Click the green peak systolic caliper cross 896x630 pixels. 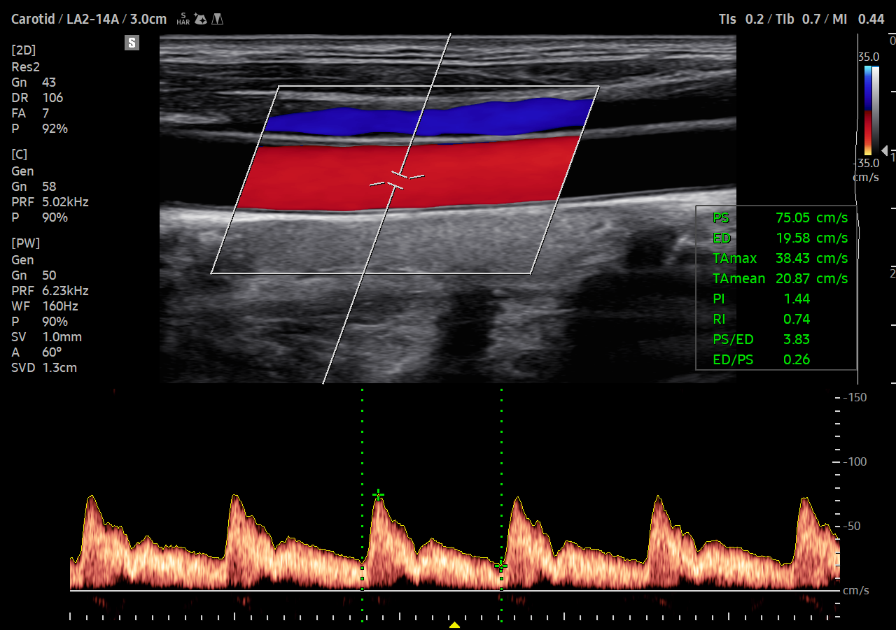pyautogui.click(x=378, y=495)
